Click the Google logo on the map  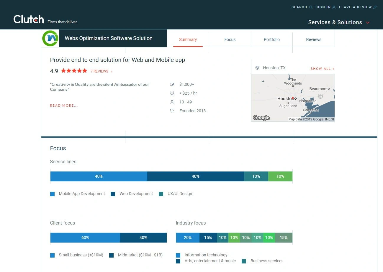click(261, 118)
